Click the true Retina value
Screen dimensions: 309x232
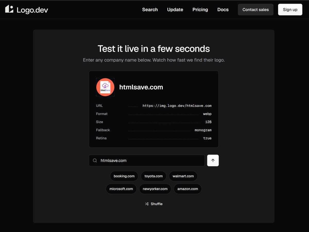click(207, 138)
